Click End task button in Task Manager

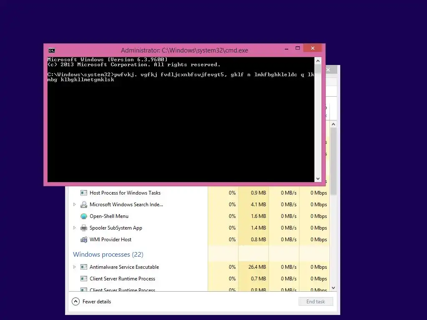(316, 302)
